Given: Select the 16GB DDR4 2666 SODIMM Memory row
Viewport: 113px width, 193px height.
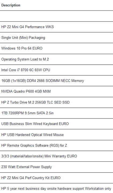Looking at the screenshot, I should [56, 81].
